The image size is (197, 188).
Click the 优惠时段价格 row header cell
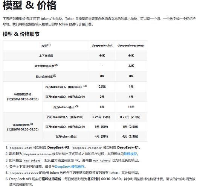coord(23,127)
